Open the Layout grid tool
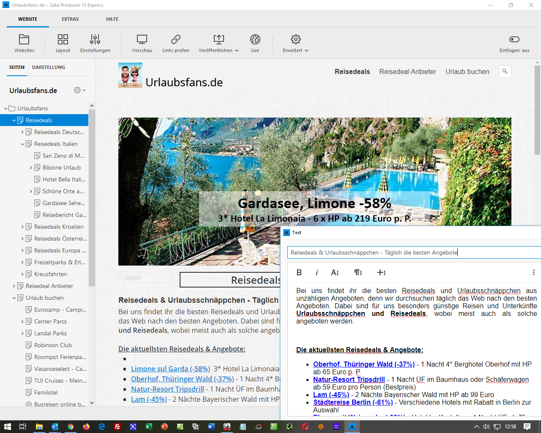The width and height of the screenshot is (541, 433). coord(63,40)
